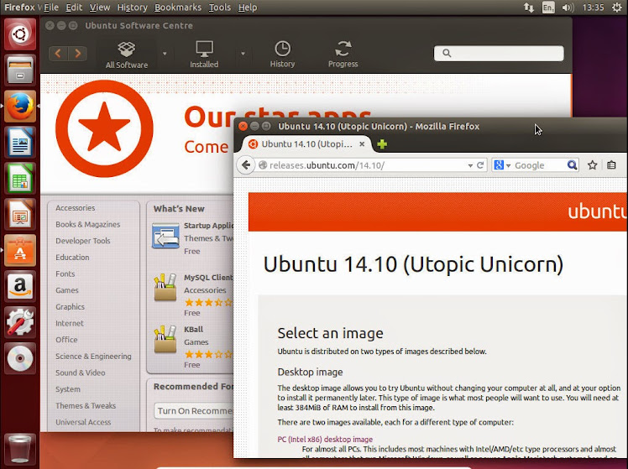Open the URL bar history dropdown
The height and width of the screenshot is (469, 628).
click(470, 165)
